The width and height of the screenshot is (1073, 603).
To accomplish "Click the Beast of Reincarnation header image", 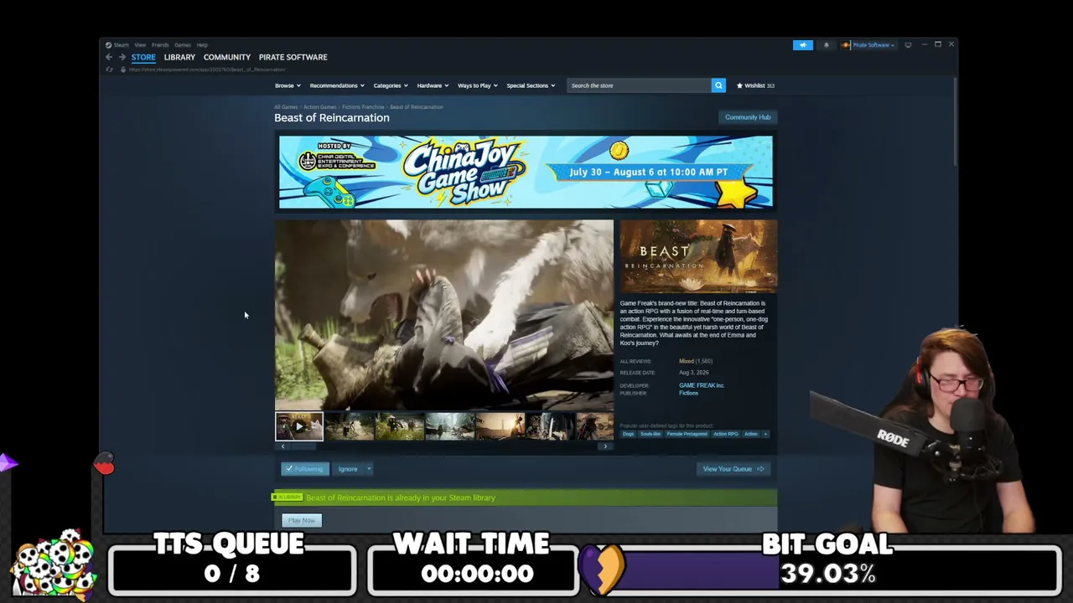I will [x=698, y=257].
